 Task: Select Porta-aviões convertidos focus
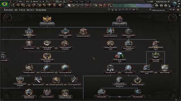coord(156,57)
